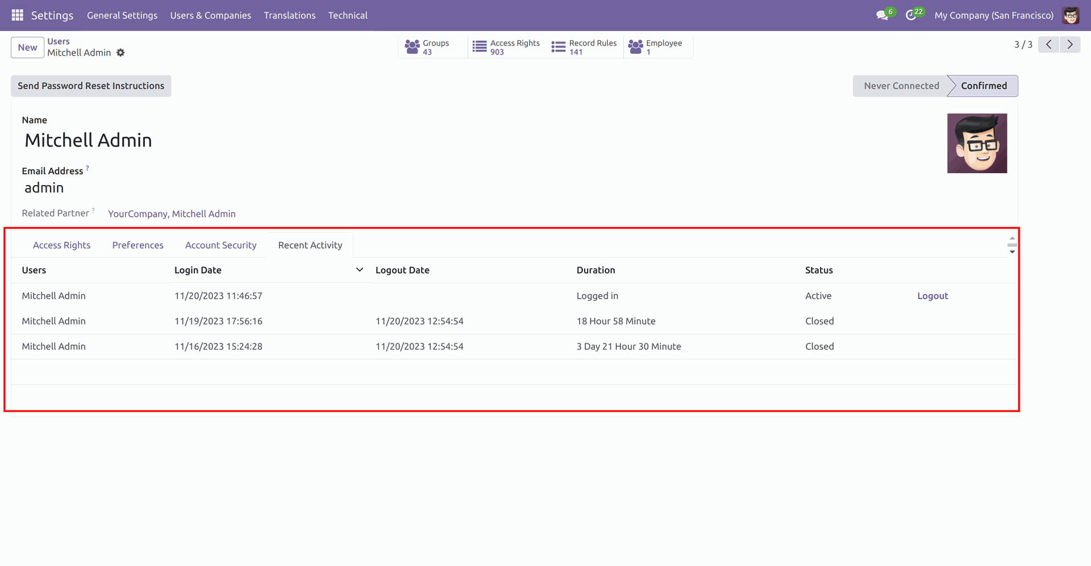Image resolution: width=1091 pixels, height=566 pixels.
Task: Open the activities clock icon
Action: (x=911, y=15)
